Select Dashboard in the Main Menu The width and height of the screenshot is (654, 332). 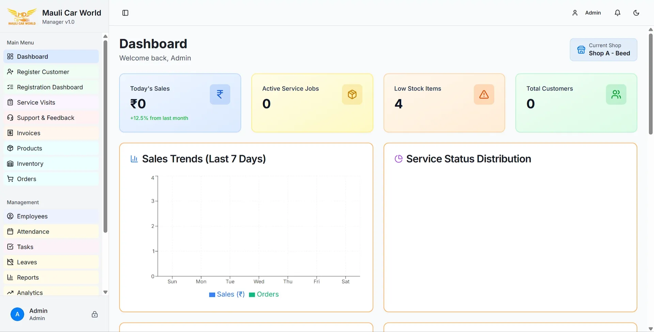(x=32, y=56)
